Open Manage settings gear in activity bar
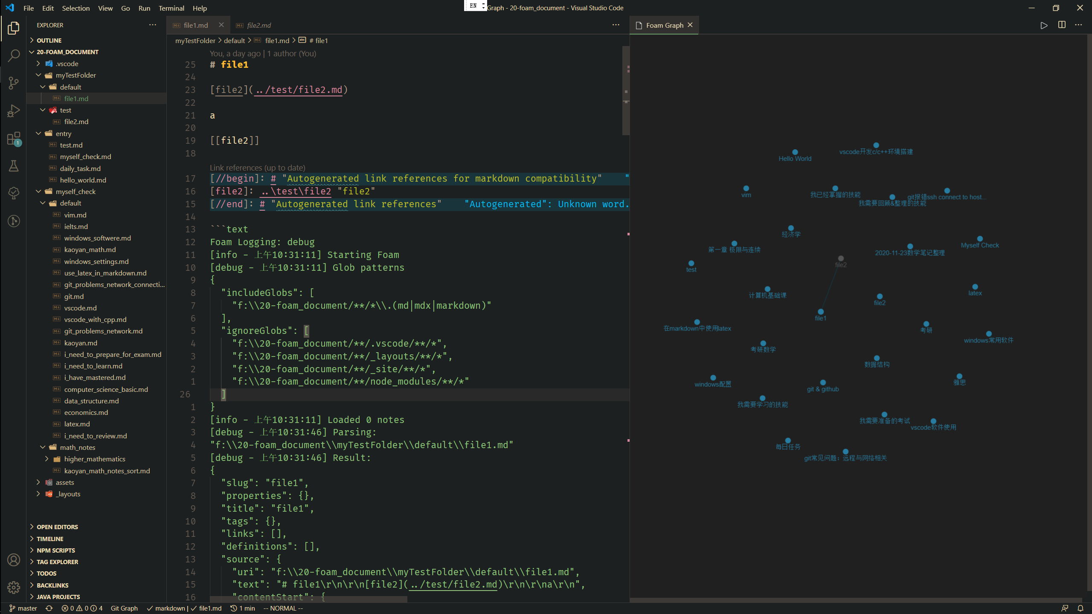The width and height of the screenshot is (1092, 614). [x=13, y=587]
